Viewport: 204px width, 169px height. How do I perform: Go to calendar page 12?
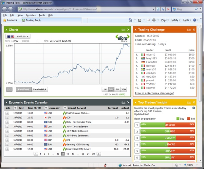tap(68, 154)
